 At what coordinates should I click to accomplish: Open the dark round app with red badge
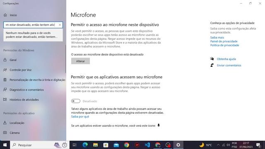pyautogui.click(x=168, y=145)
